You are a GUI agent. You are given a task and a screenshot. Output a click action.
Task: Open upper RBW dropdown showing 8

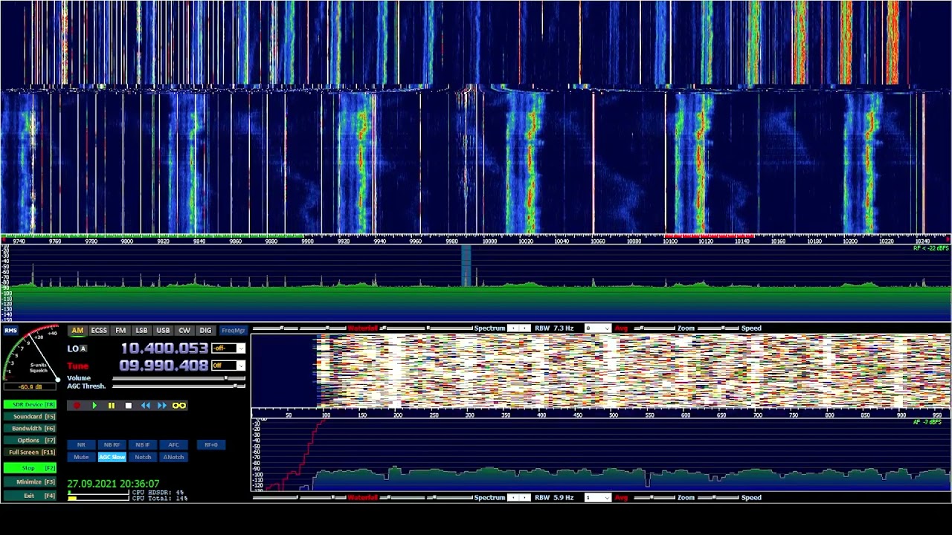click(597, 328)
